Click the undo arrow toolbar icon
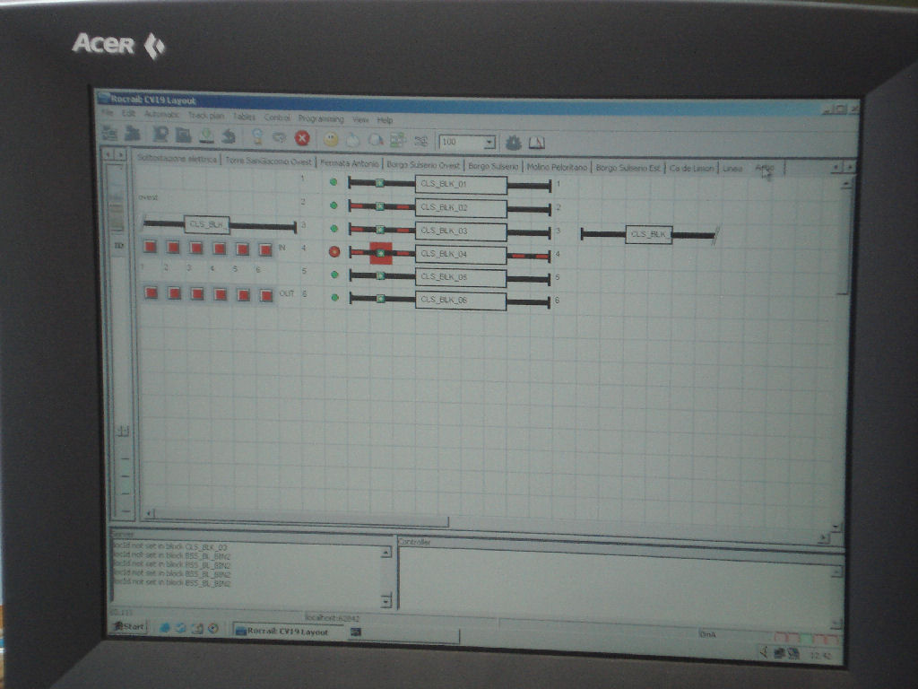Screen dimensions: 918x689 [229, 135]
